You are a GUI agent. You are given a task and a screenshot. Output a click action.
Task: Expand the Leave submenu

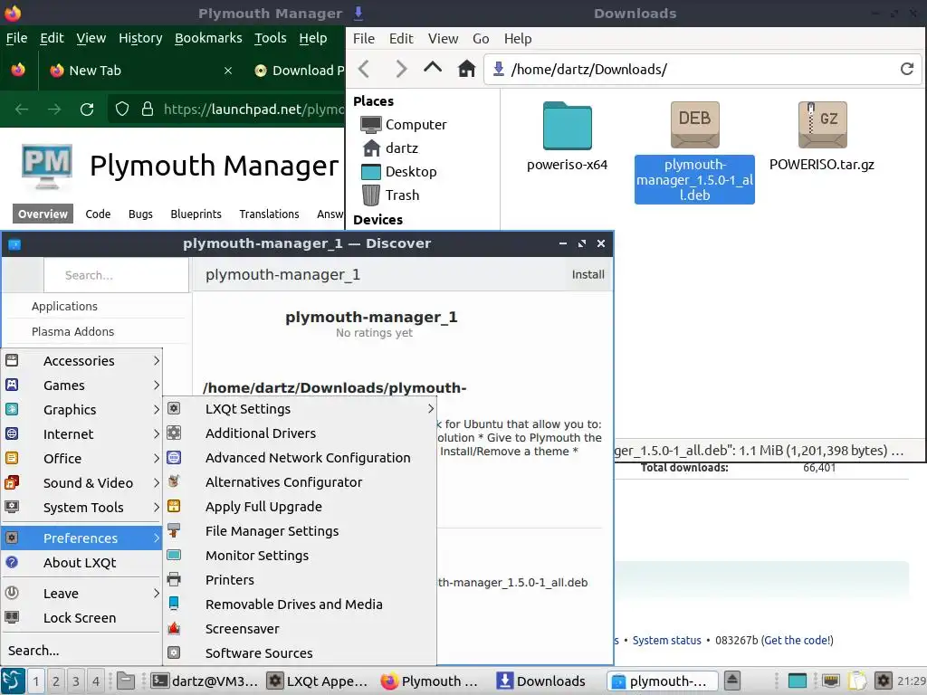[82, 594]
